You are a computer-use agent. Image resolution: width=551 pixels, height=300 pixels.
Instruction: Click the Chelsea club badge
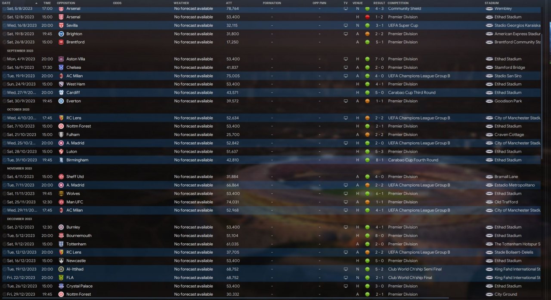point(61,67)
